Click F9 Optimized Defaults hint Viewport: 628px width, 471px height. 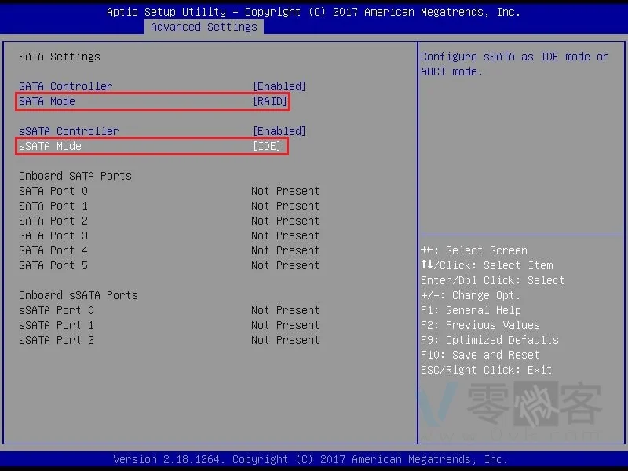pos(490,340)
